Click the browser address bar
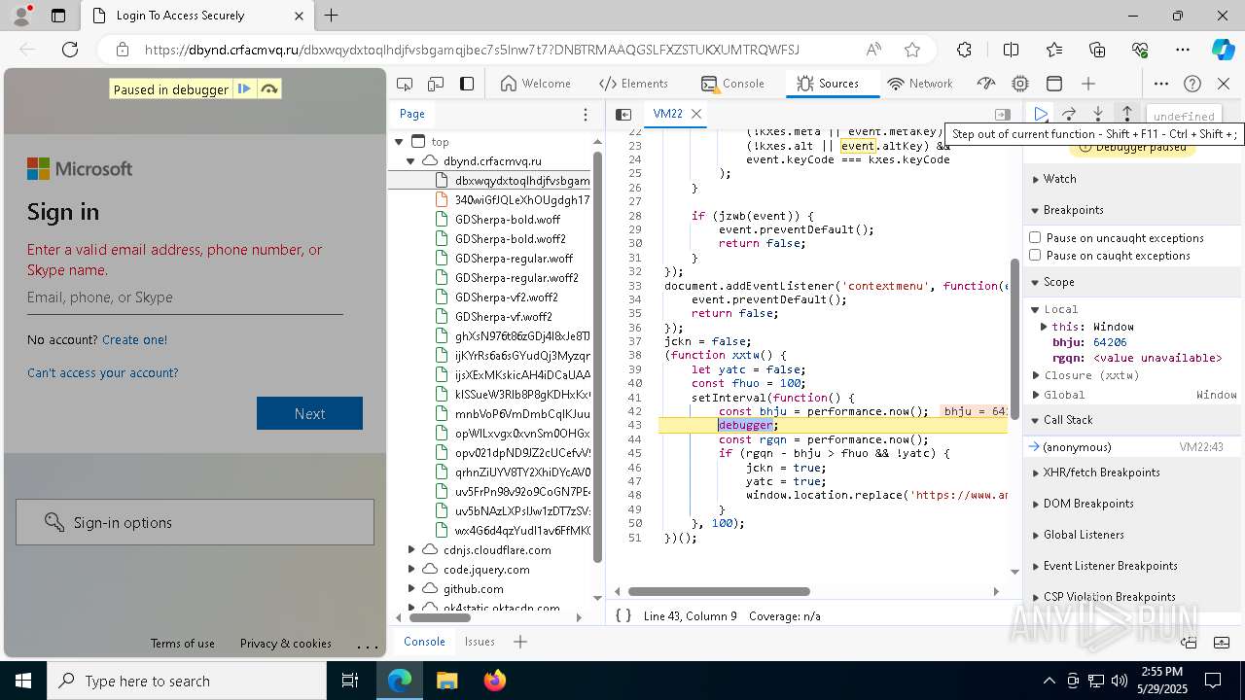This screenshot has height=700, width=1245. click(x=472, y=50)
